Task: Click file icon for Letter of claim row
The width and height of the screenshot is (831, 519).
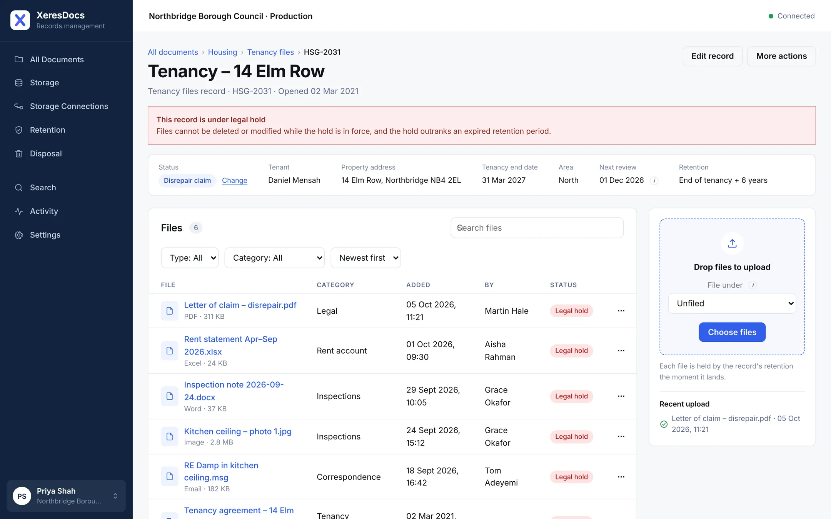Action: (170, 311)
